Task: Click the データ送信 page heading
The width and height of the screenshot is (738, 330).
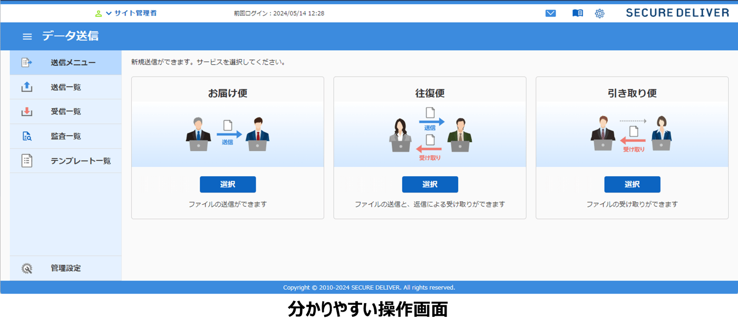Action: coord(70,36)
